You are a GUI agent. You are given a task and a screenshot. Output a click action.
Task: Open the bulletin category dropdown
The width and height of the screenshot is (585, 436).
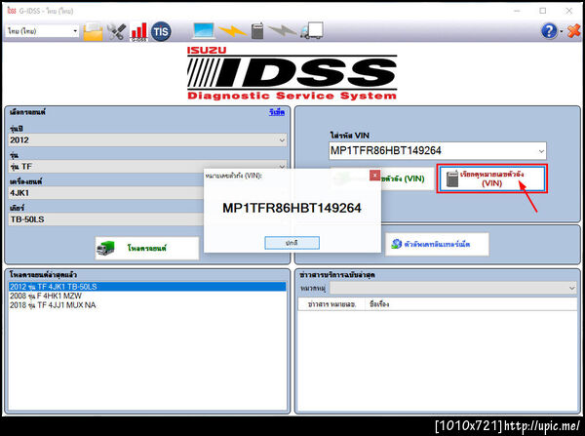pos(453,288)
